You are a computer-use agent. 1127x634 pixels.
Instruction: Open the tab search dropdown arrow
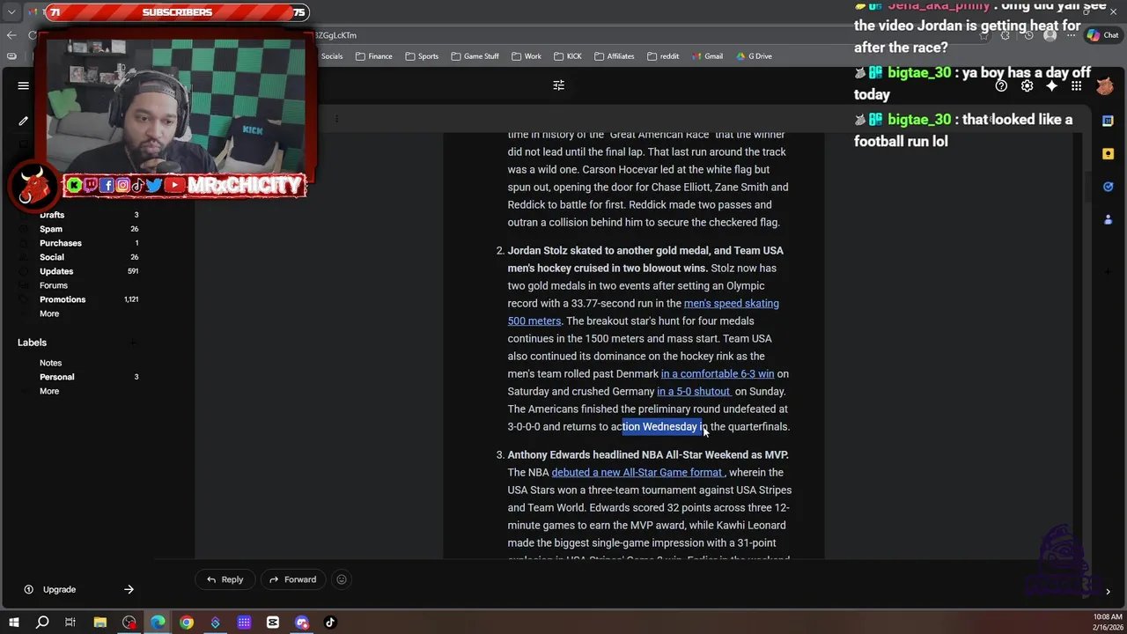coord(11,12)
